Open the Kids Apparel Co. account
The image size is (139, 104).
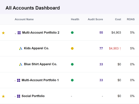[x=36, y=48]
